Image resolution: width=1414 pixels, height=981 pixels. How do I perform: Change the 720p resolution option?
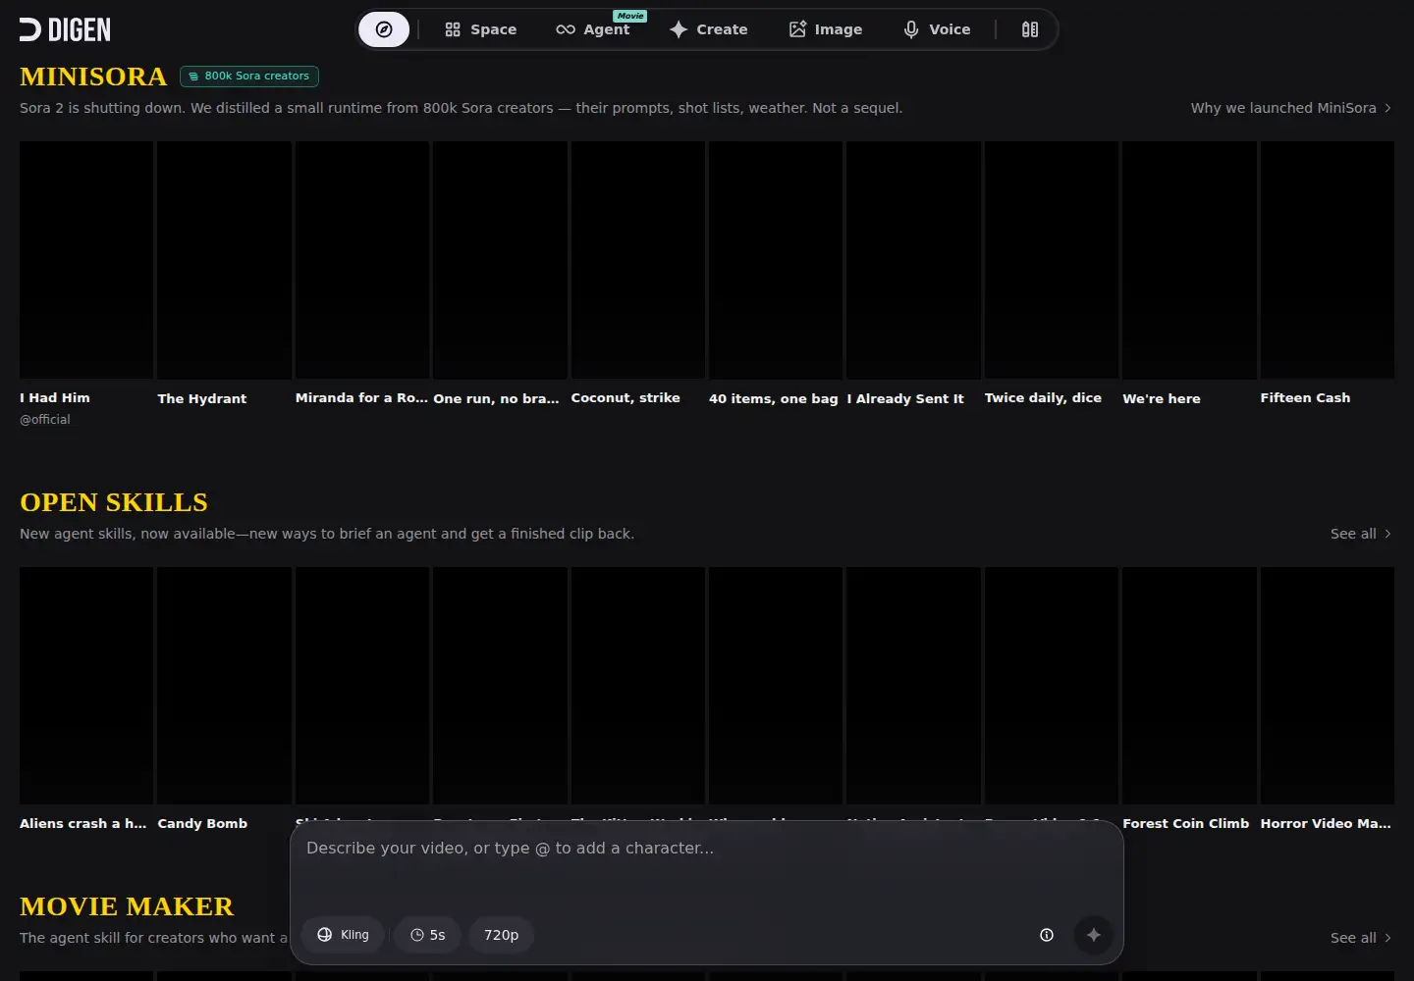click(x=501, y=935)
